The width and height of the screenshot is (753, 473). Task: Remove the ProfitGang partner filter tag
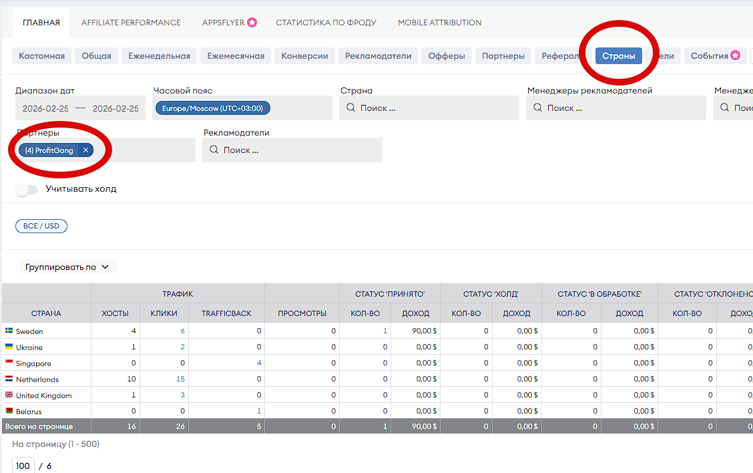coord(85,150)
